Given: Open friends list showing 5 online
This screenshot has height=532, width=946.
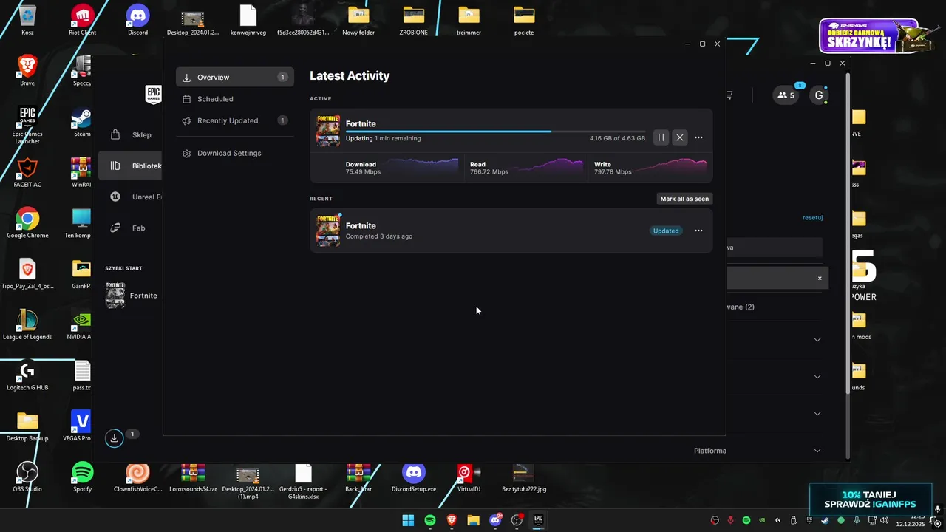Looking at the screenshot, I should (x=786, y=95).
